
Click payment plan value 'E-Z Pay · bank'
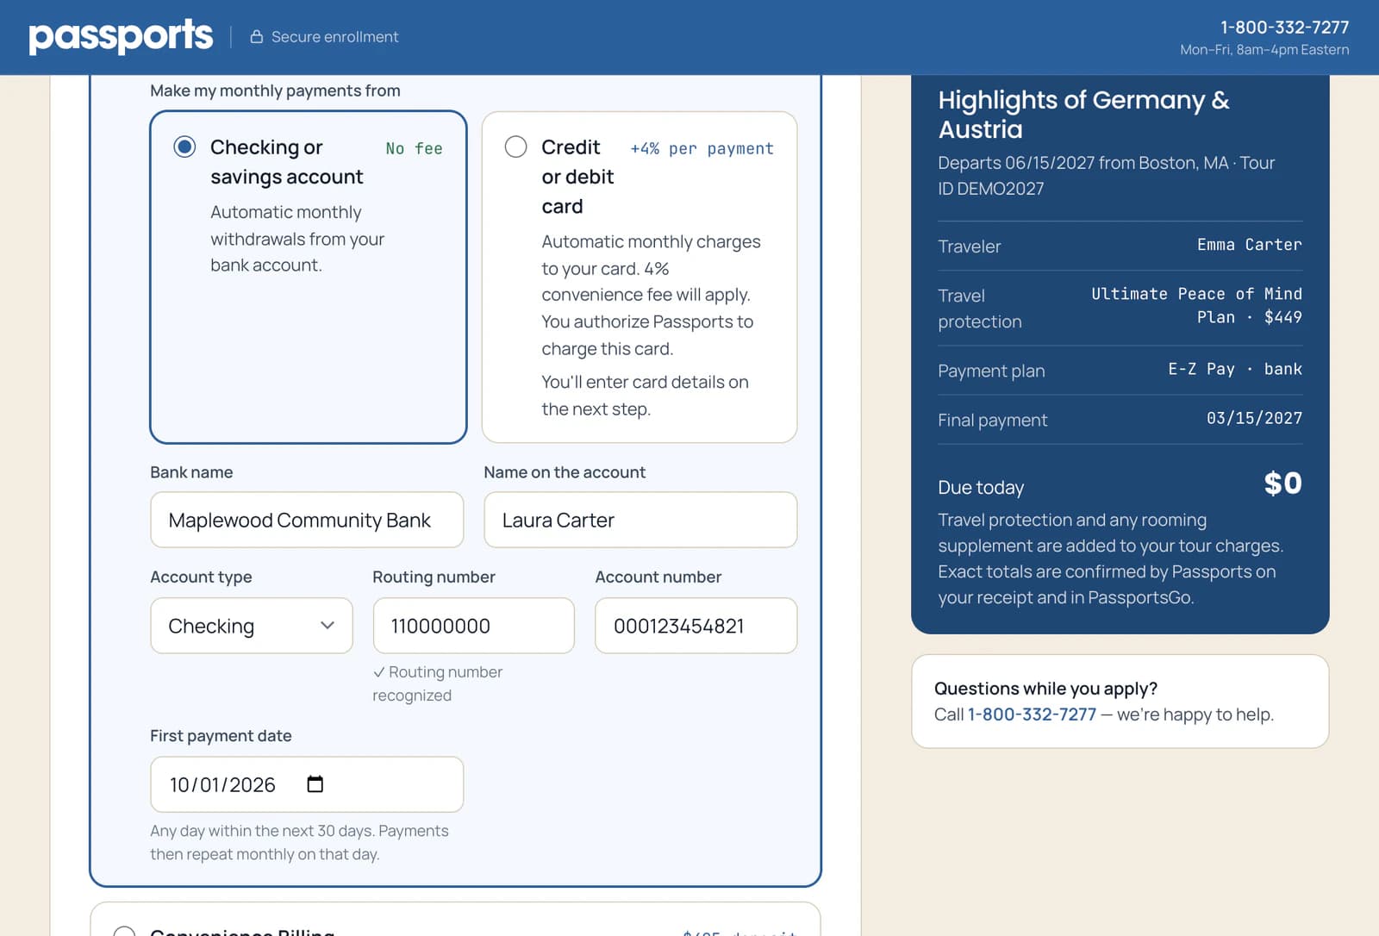(1235, 369)
